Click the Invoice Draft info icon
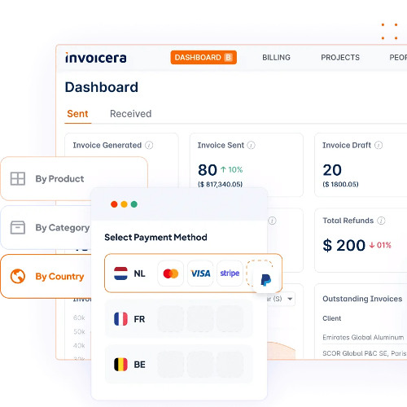This screenshot has width=407, height=407. tap(379, 145)
